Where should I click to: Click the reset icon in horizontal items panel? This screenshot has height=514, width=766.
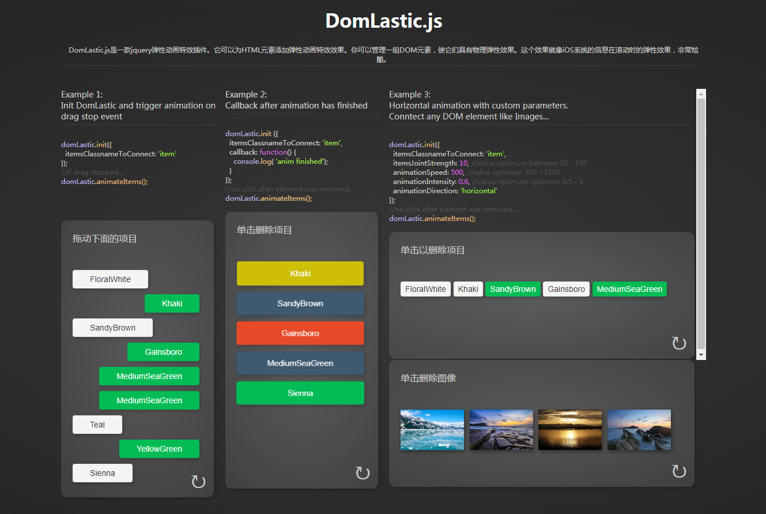point(679,343)
